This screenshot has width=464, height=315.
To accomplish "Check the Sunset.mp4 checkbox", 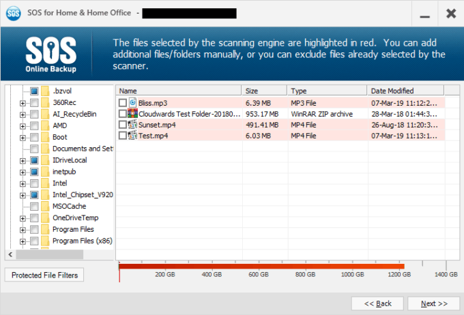I will (123, 125).
